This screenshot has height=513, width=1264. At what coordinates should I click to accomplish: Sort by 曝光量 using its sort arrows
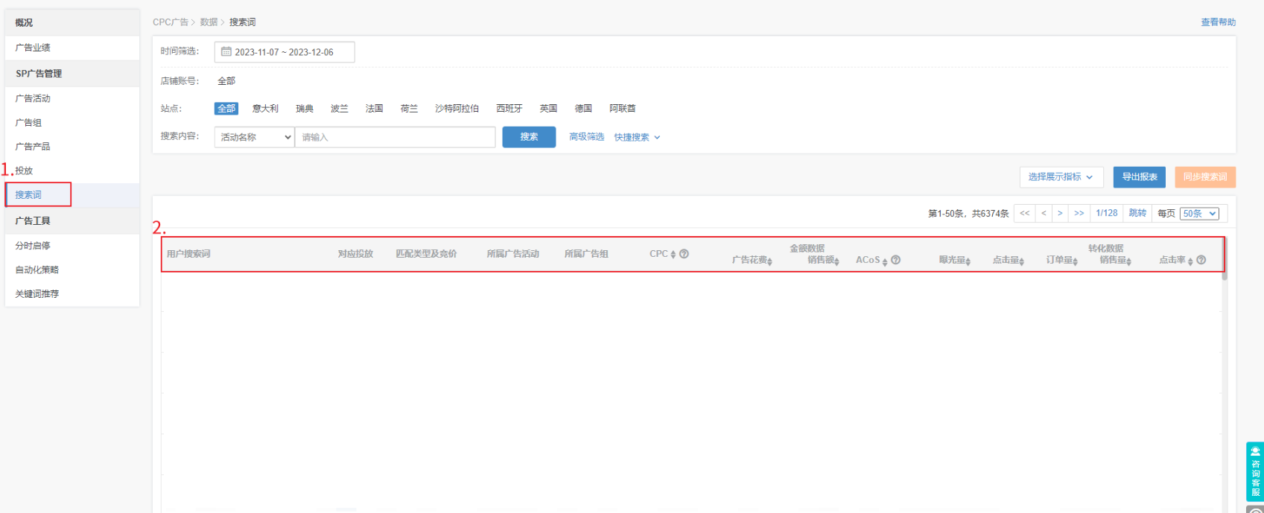point(968,261)
